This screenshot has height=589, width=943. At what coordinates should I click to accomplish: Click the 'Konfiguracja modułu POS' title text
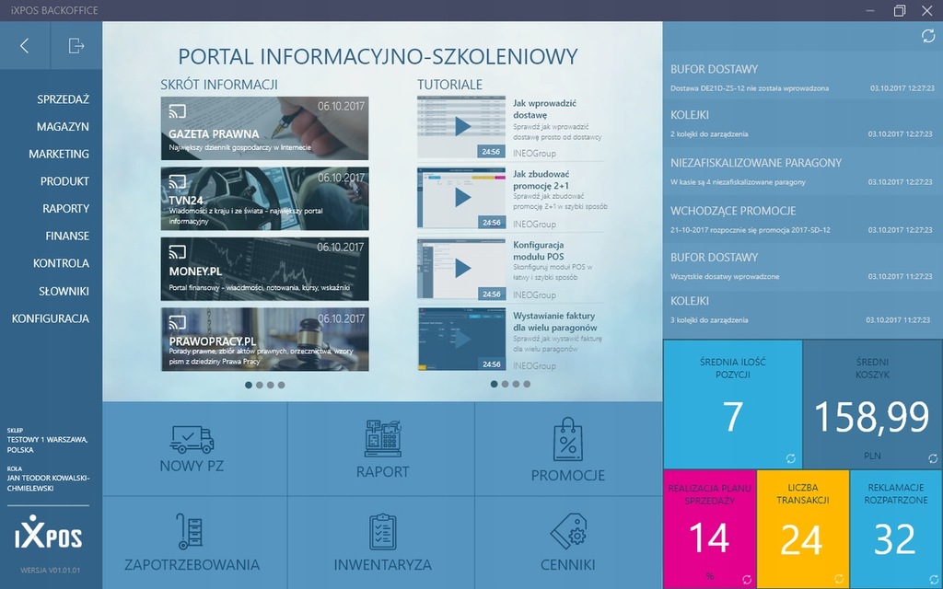(538, 250)
